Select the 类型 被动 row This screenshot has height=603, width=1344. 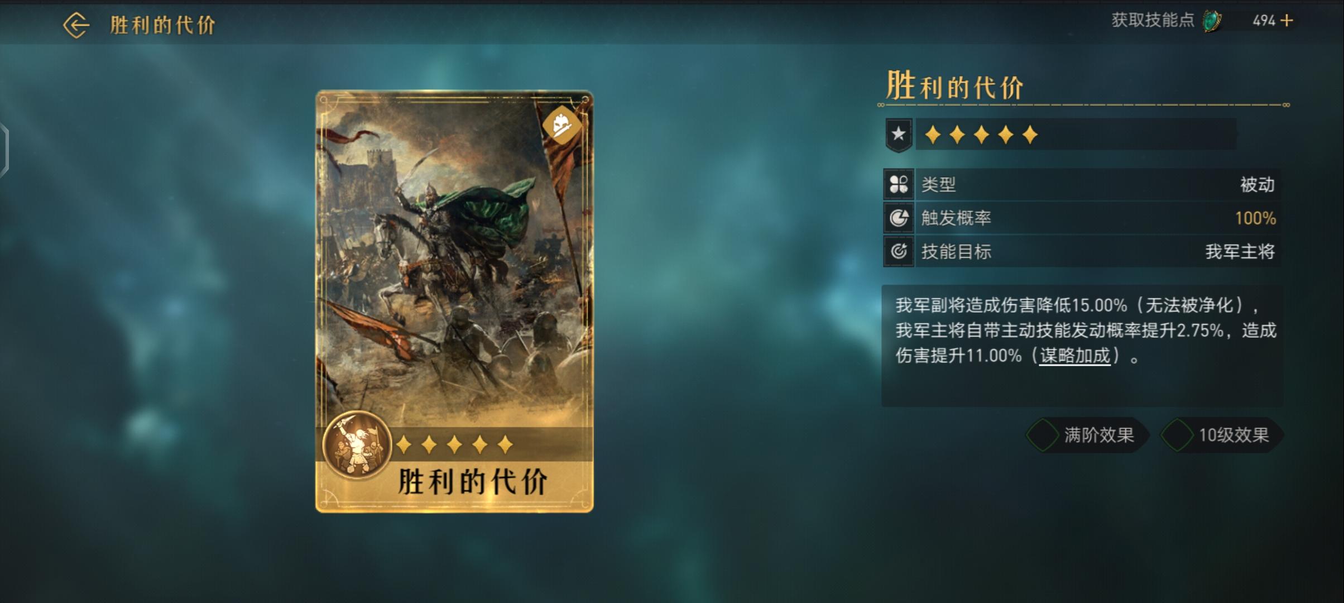[x=1082, y=184]
